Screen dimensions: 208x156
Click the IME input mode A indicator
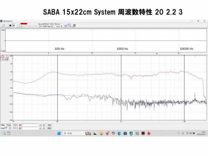[183, 133]
